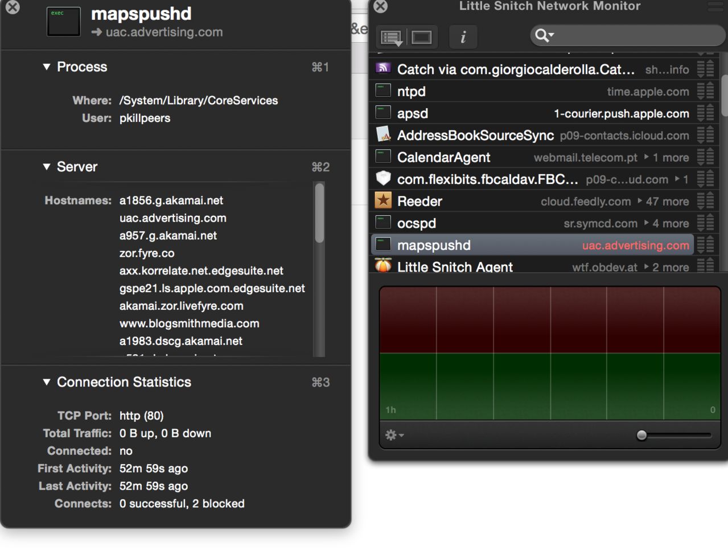
Task: Click the Connects value 0 successful, 2 blocked
Action: click(182, 503)
